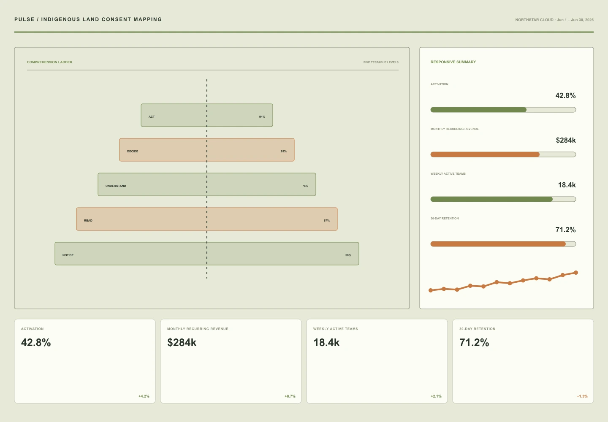Open the 30-Day Retention KPI card

[523, 361]
